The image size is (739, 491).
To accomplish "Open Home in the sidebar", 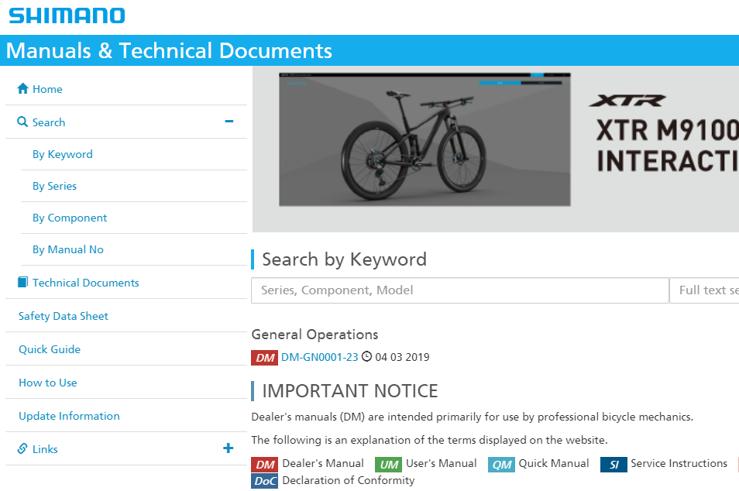I will [47, 89].
